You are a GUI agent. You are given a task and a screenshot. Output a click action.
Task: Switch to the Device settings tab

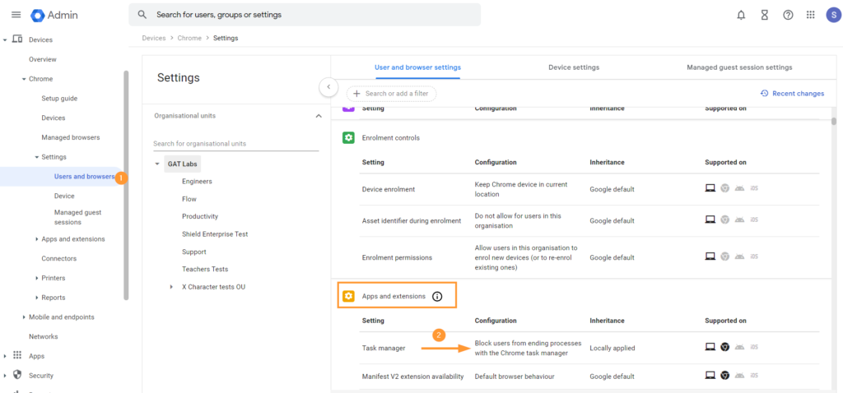point(574,67)
